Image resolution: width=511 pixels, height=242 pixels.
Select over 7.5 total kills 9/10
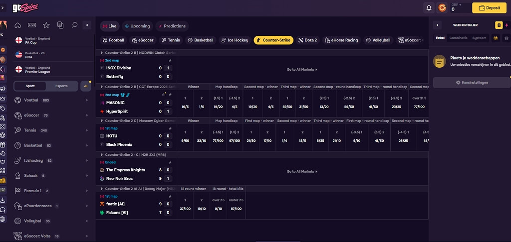click(x=219, y=205)
